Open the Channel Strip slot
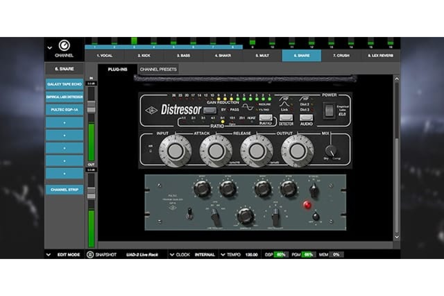The image size is (444, 296). click(x=64, y=189)
